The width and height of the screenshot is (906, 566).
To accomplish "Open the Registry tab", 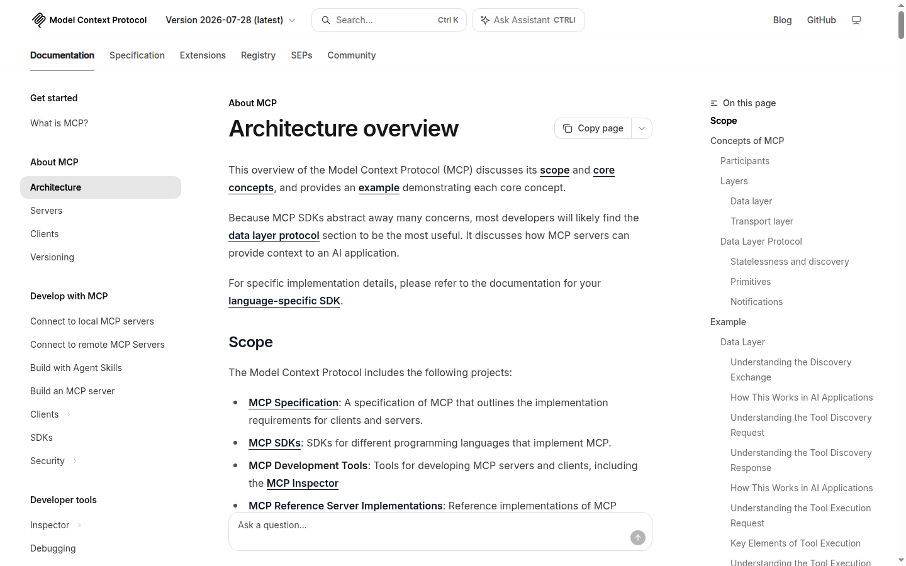I will 258,55.
